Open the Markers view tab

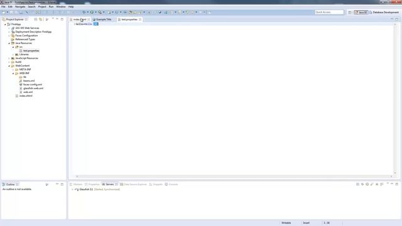[76, 185]
